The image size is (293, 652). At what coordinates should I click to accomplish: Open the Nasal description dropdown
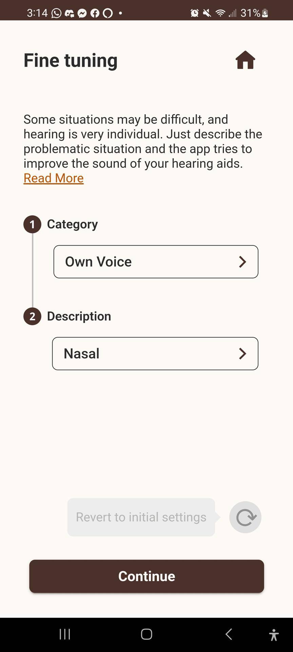(x=155, y=354)
